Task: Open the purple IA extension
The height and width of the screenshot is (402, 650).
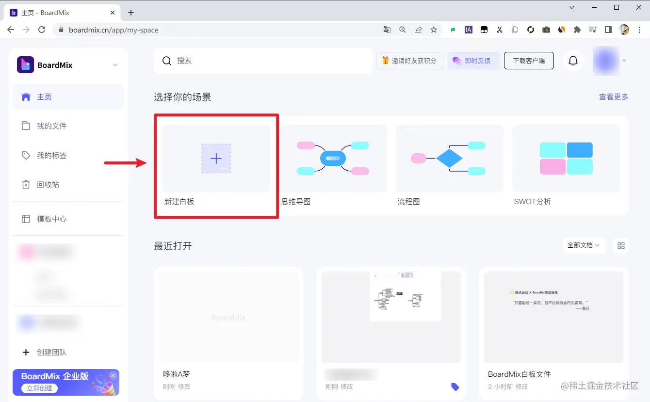Action: pos(469,30)
